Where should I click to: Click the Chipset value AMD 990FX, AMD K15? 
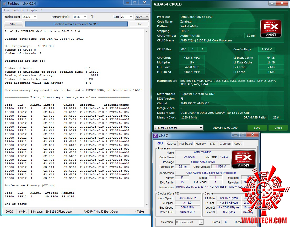coord(231,103)
